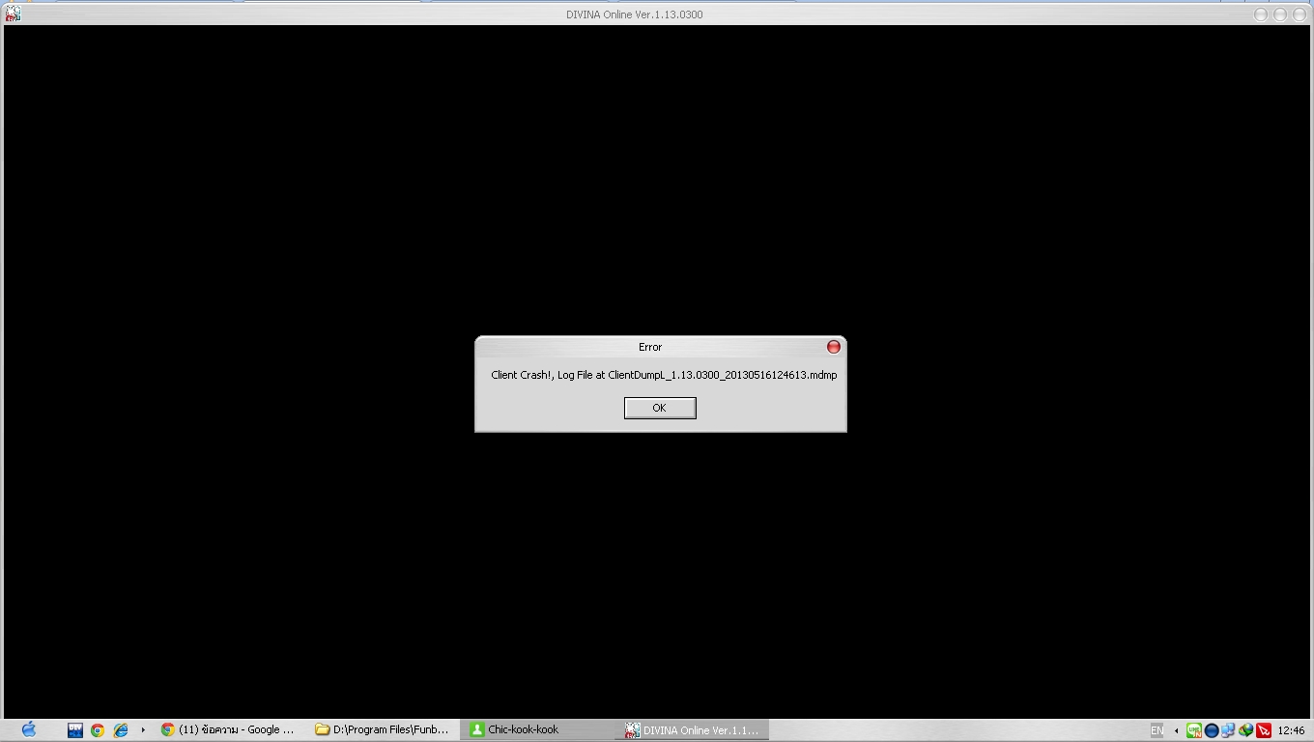
Task: Launch Internet Explorer from quick launch
Action: (121, 730)
